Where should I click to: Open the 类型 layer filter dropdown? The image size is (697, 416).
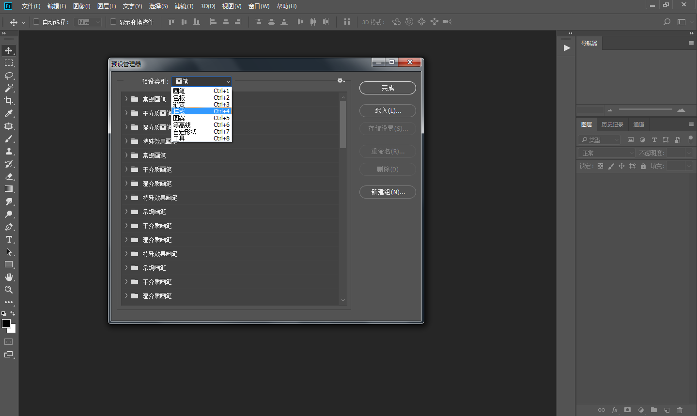[599, 140]
